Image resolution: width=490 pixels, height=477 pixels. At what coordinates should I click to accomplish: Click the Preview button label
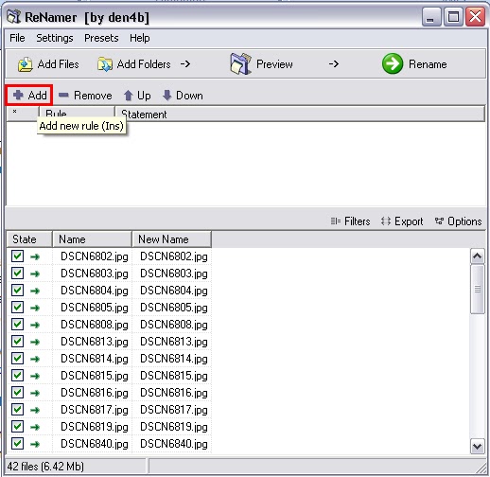(274, 64)
